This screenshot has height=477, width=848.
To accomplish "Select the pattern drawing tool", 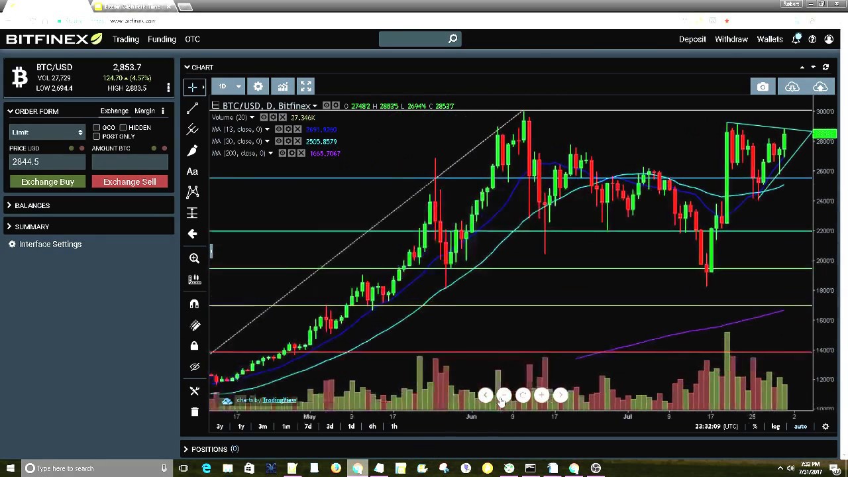I will coord(193,192).
